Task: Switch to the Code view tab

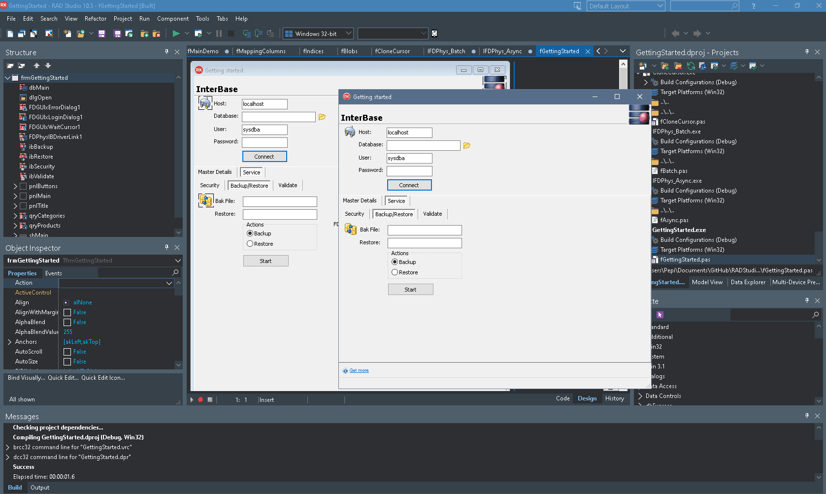Action: point(563,398)
